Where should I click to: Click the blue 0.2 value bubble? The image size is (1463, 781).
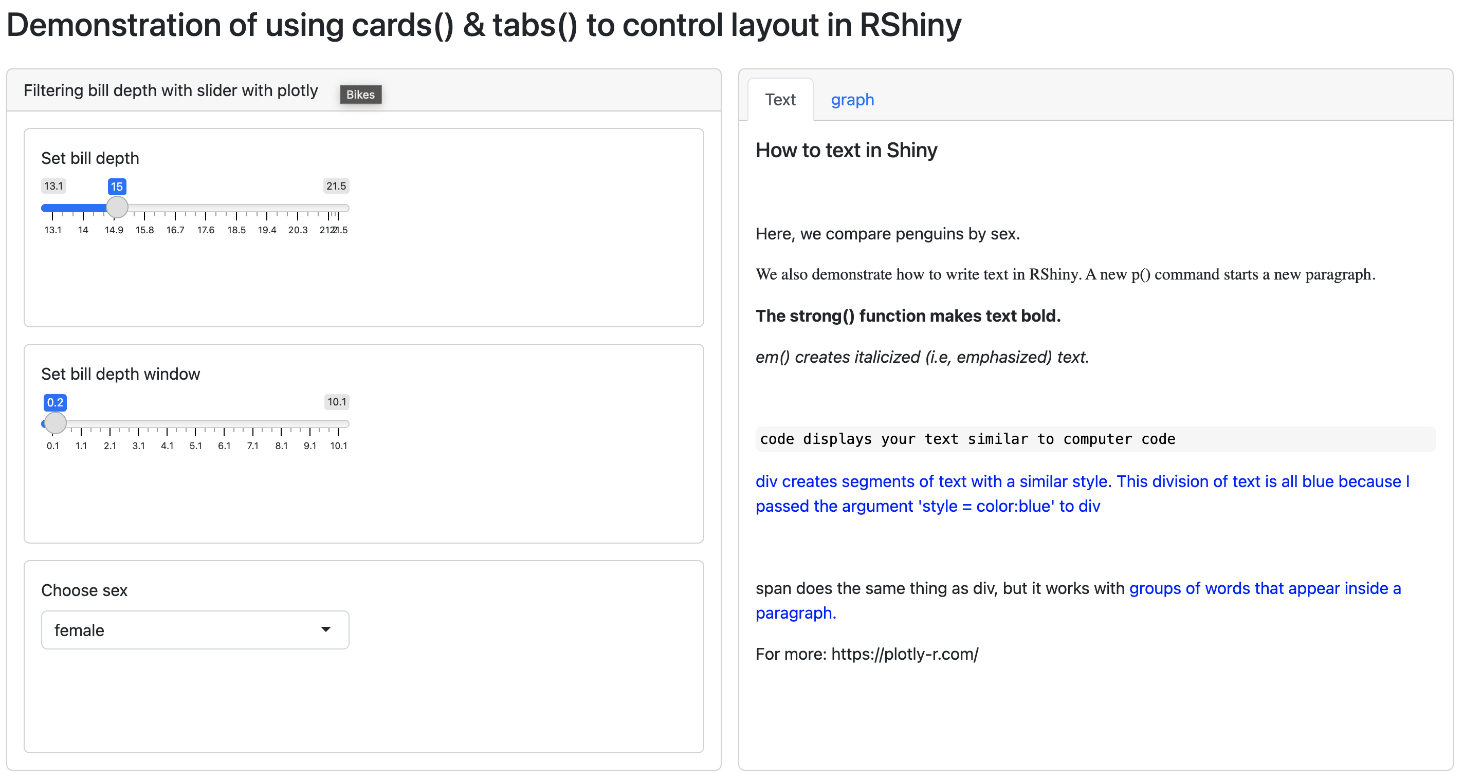tap(55, 402)
